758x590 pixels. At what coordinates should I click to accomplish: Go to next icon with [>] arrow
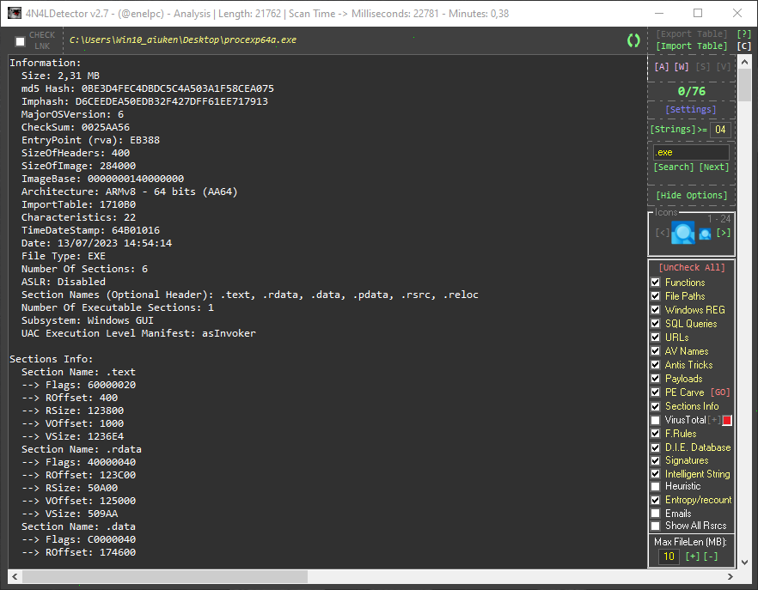tap(724, 233)
